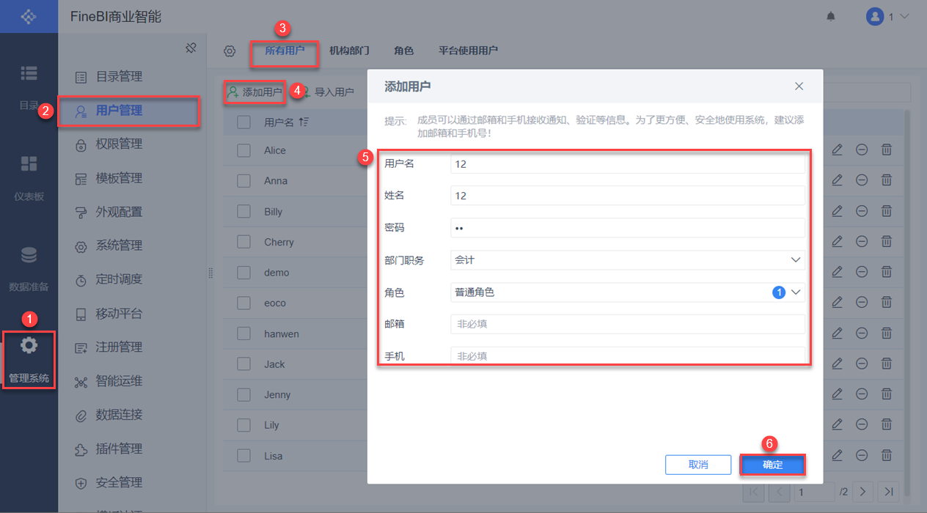This screenshot has height=513, width=927.
Task: Disable user Alice with minus-circle icon
Action: pyautogui.click(x=862, y=150)
